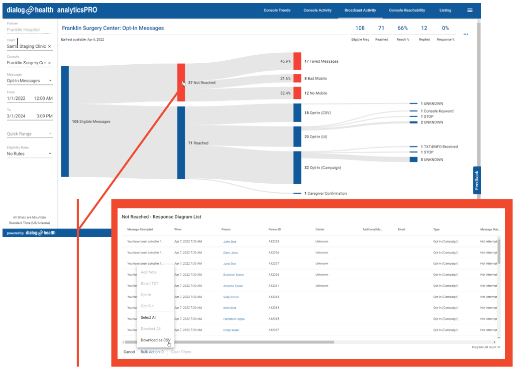Click the diagram list horizontal scrollbar

[229, 342]
